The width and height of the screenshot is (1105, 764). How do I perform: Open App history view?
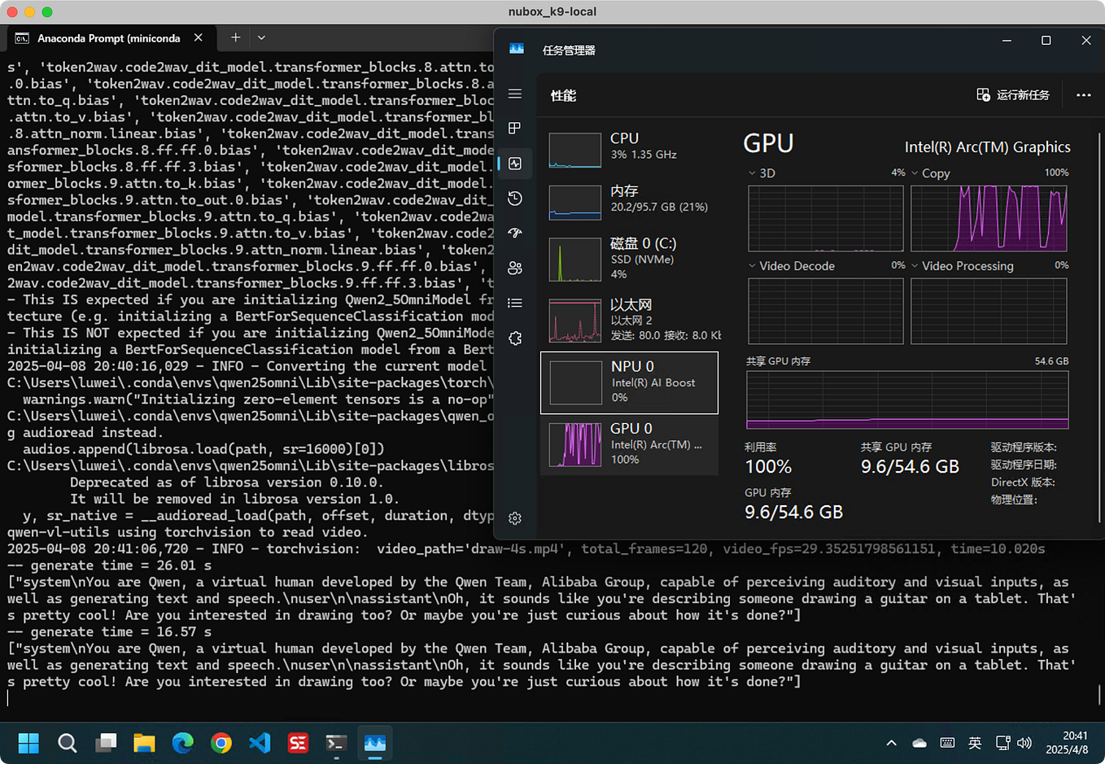click(x=514, y=198)
